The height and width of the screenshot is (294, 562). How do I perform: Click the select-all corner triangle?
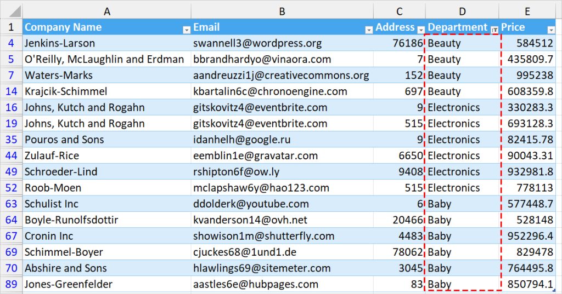(x=15, y=11)
